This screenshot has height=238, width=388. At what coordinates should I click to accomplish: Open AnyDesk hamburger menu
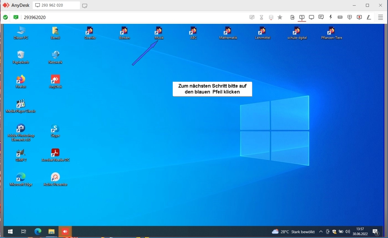pos(380,17)
